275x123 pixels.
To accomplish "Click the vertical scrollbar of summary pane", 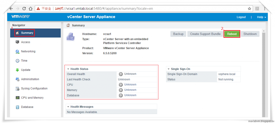I will point(264,75).
